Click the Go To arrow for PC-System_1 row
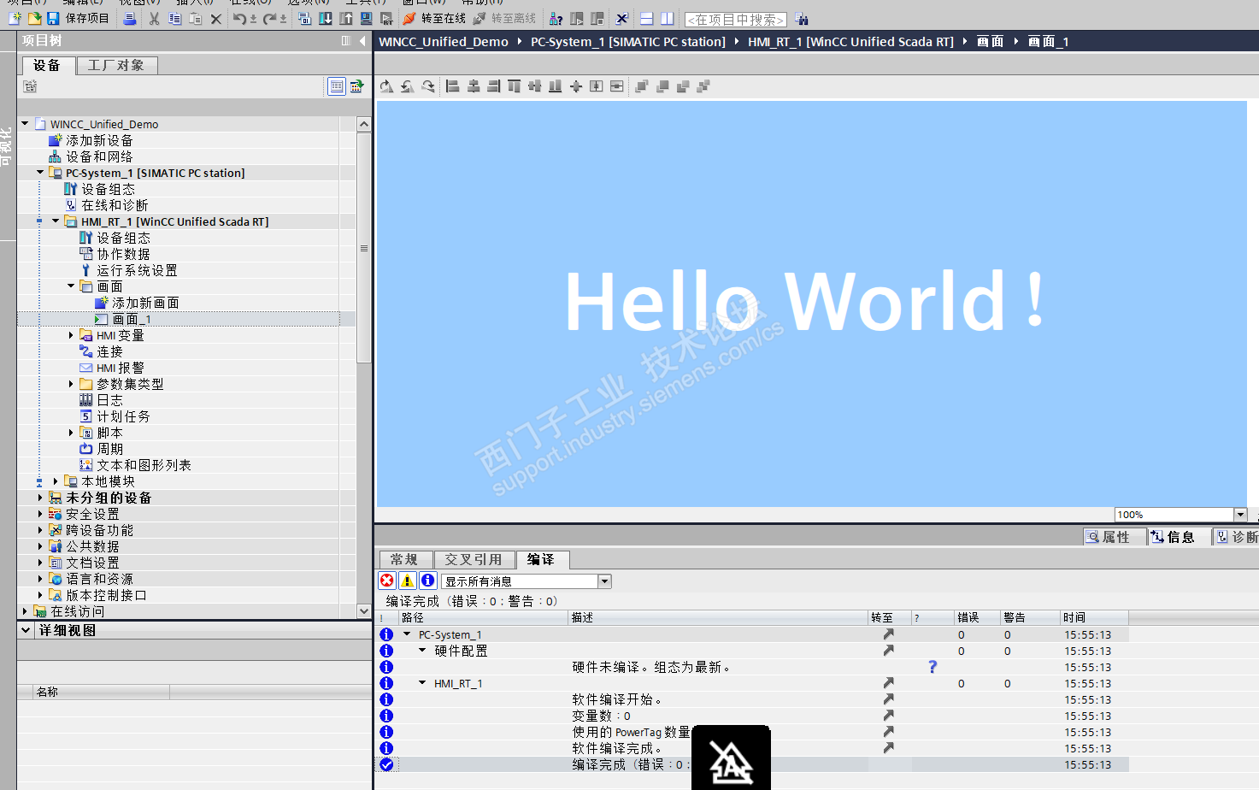 [x=888, y=634]
